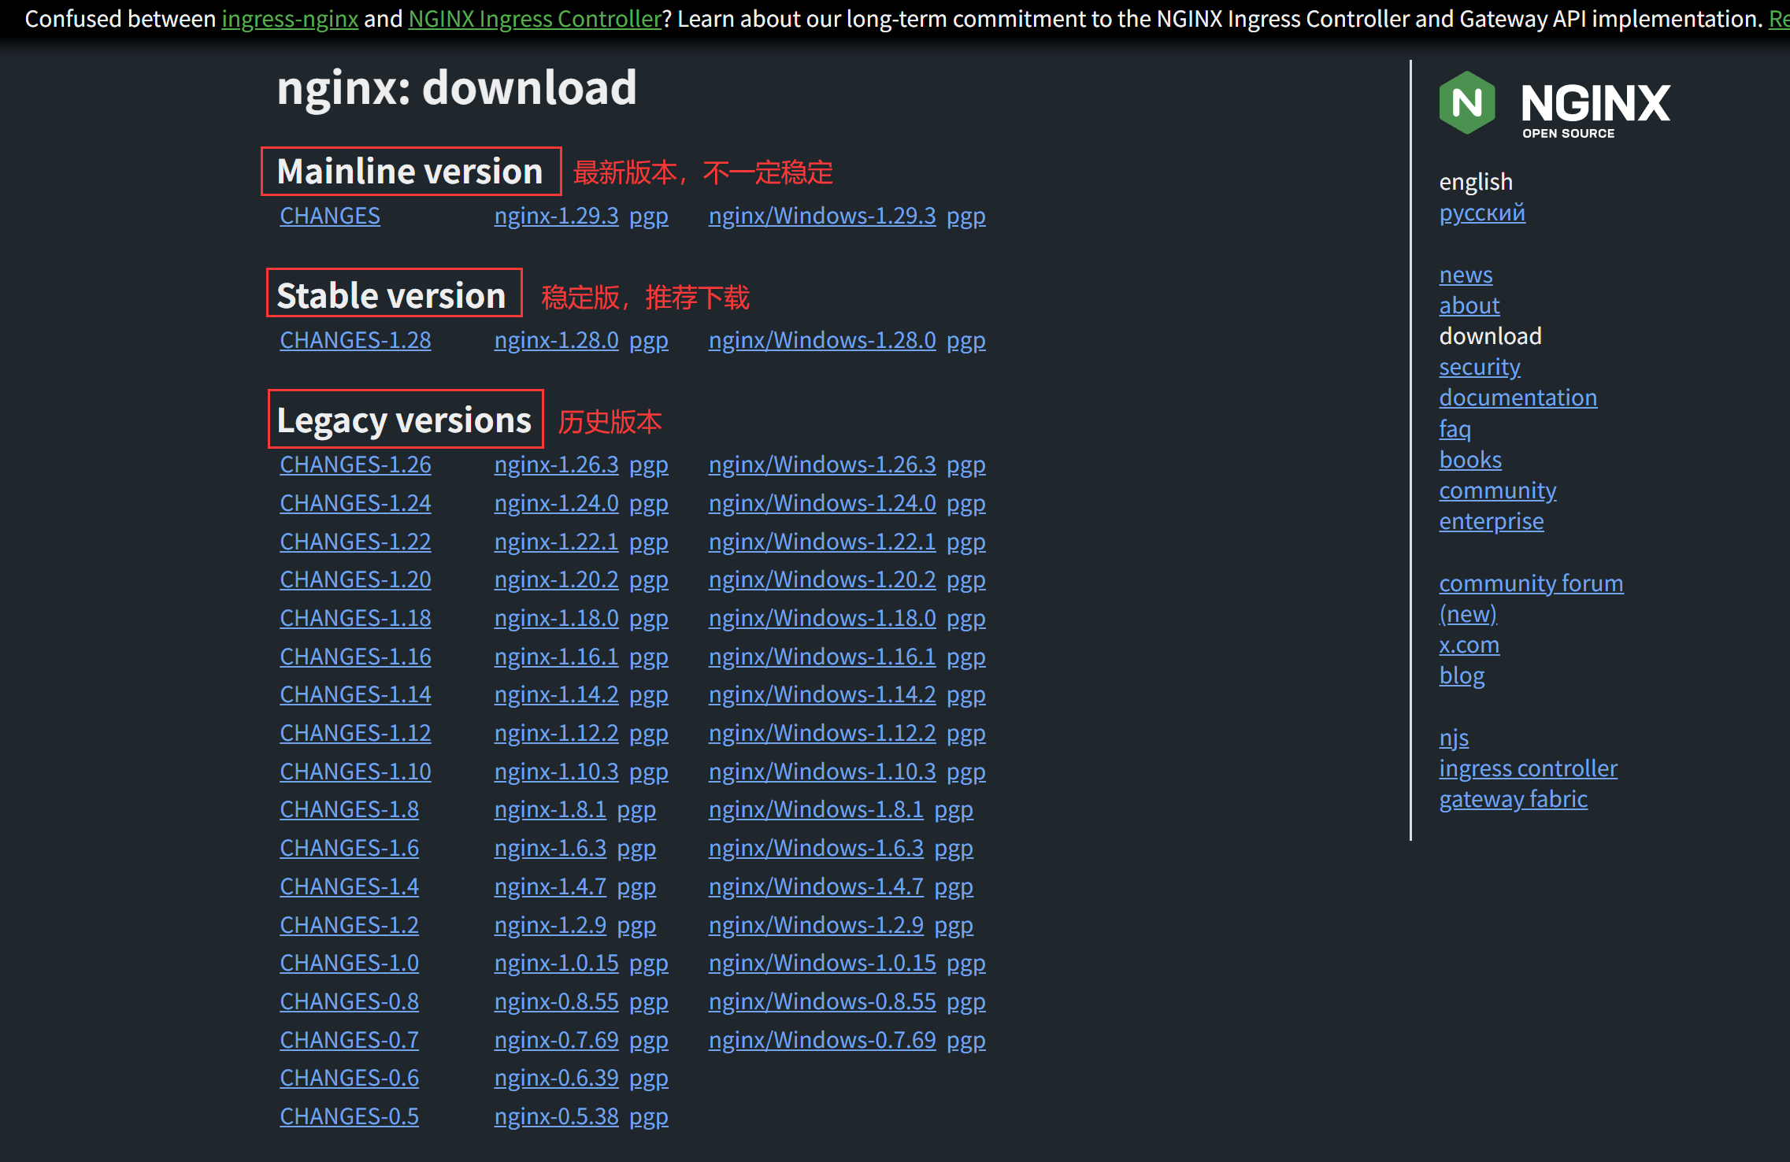The width and height of the screenshot is (1790, 1162).
Task: Click the NGINX Open Source logo
Action: [1555, 105]
